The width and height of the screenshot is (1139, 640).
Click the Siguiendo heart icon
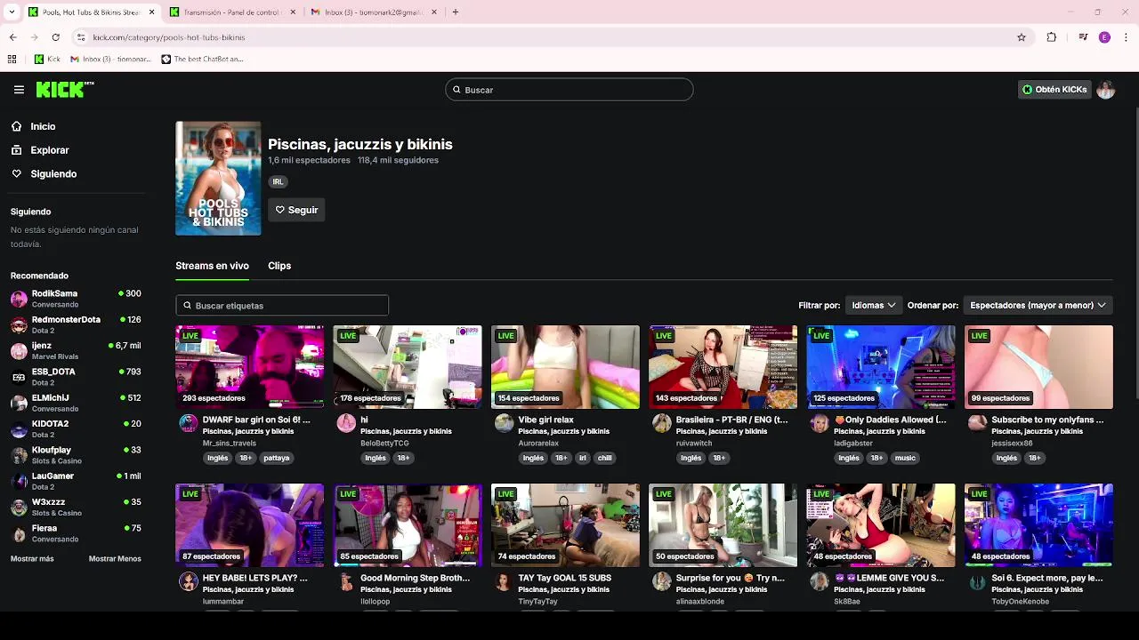17,174
